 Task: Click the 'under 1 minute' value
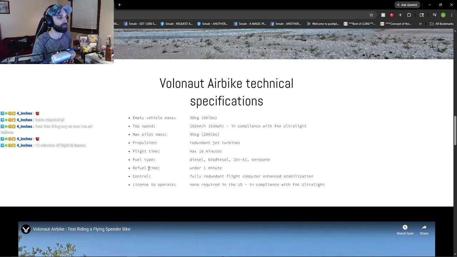click(206, 168)
